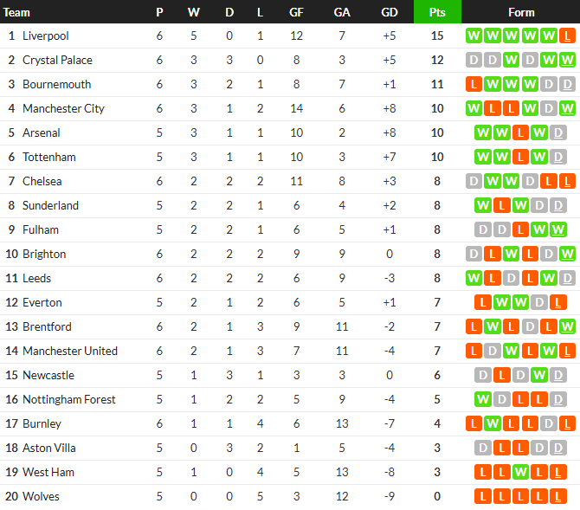Click Arsenal's L form badge
The height and width of the screenshot is (510, 580).
[520, 133]
